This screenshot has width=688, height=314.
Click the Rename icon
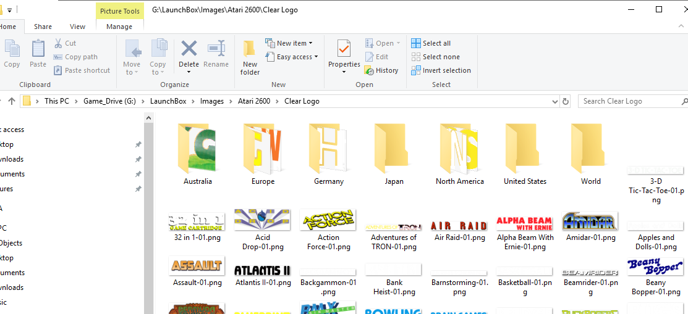coord(216,49)
